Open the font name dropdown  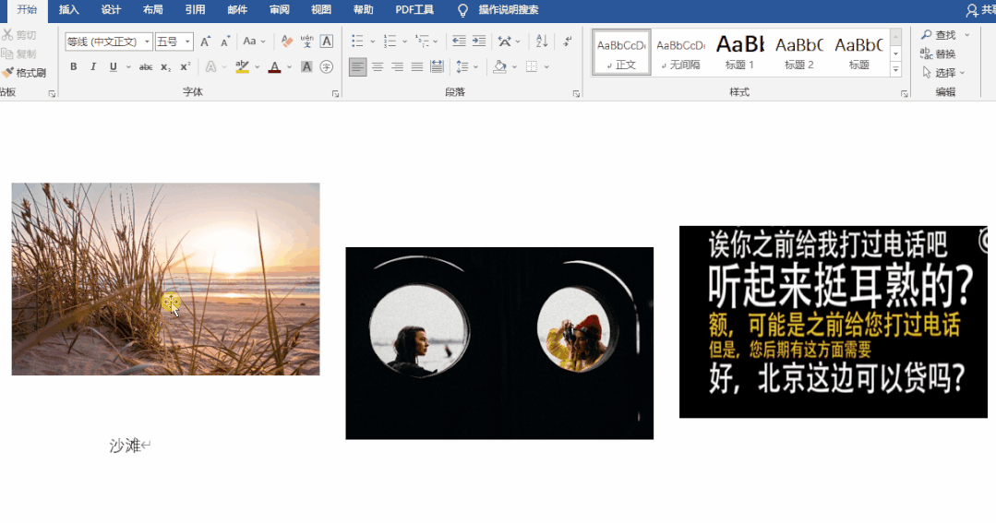point(147,42)
